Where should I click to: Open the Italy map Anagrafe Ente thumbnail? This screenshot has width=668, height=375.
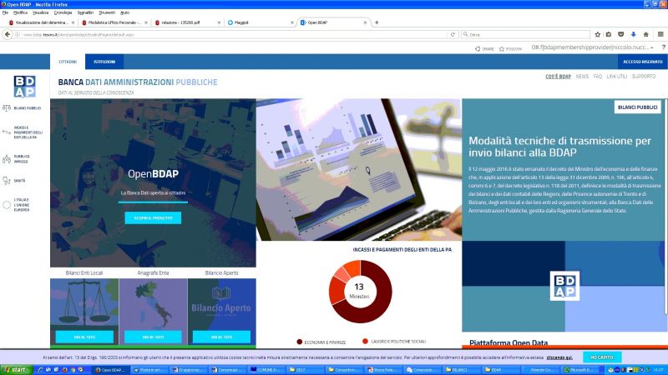[153, 303]
